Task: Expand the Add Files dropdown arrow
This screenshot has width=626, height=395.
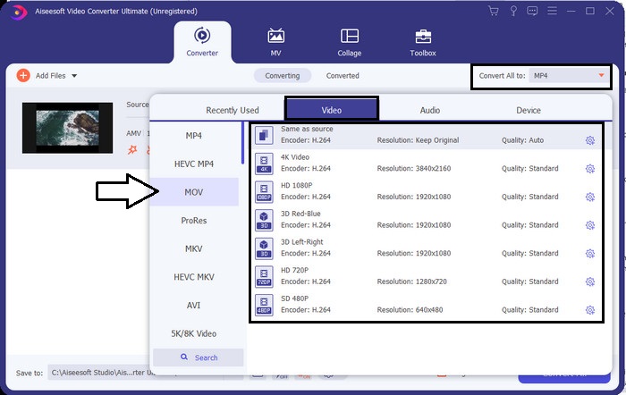Action: click(x=74, y=76)
